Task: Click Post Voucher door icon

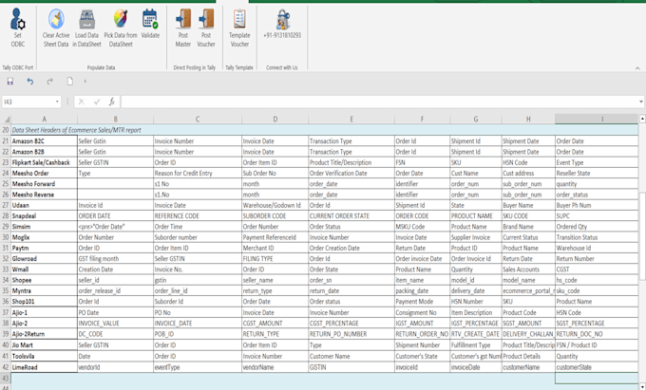Action: [x=206, y=19]
